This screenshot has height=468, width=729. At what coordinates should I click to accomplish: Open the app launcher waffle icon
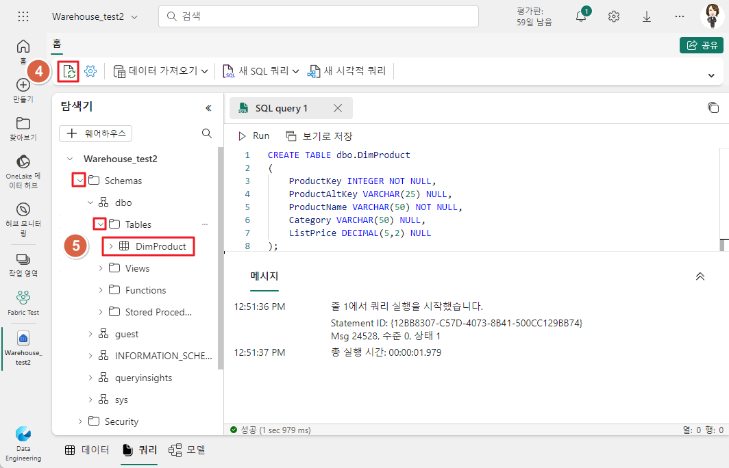pos(23,16)
